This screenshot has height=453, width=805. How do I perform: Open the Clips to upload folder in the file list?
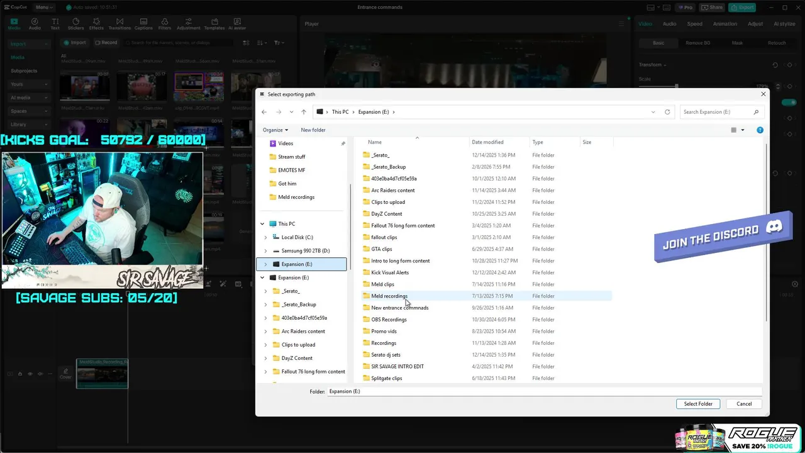point(388,202)
